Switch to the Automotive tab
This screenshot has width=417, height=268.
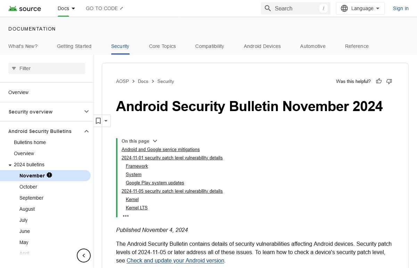coord(313,46)
